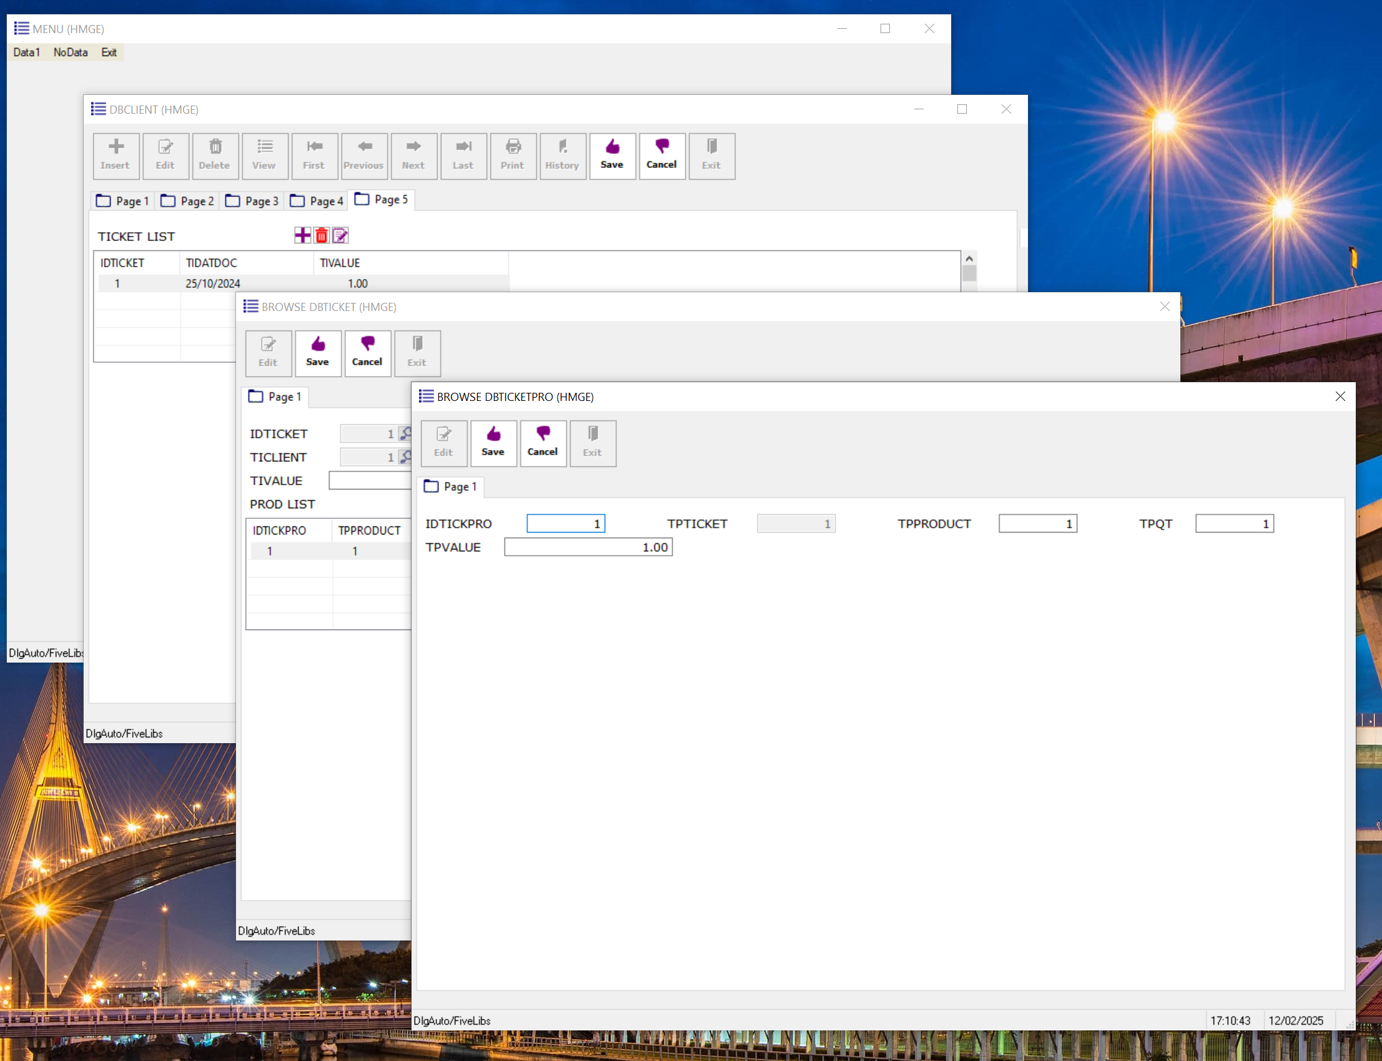Click the Save thumbs-up in the DBCLIENT toolbar

pyautogui.click(x=611, y=155)
